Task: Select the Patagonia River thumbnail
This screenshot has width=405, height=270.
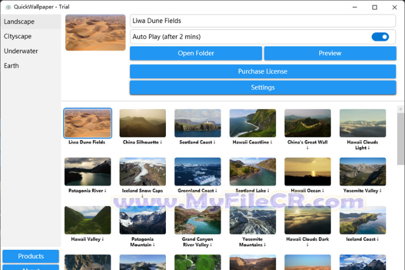Action: pyautogui.click(x=88, y=172)
